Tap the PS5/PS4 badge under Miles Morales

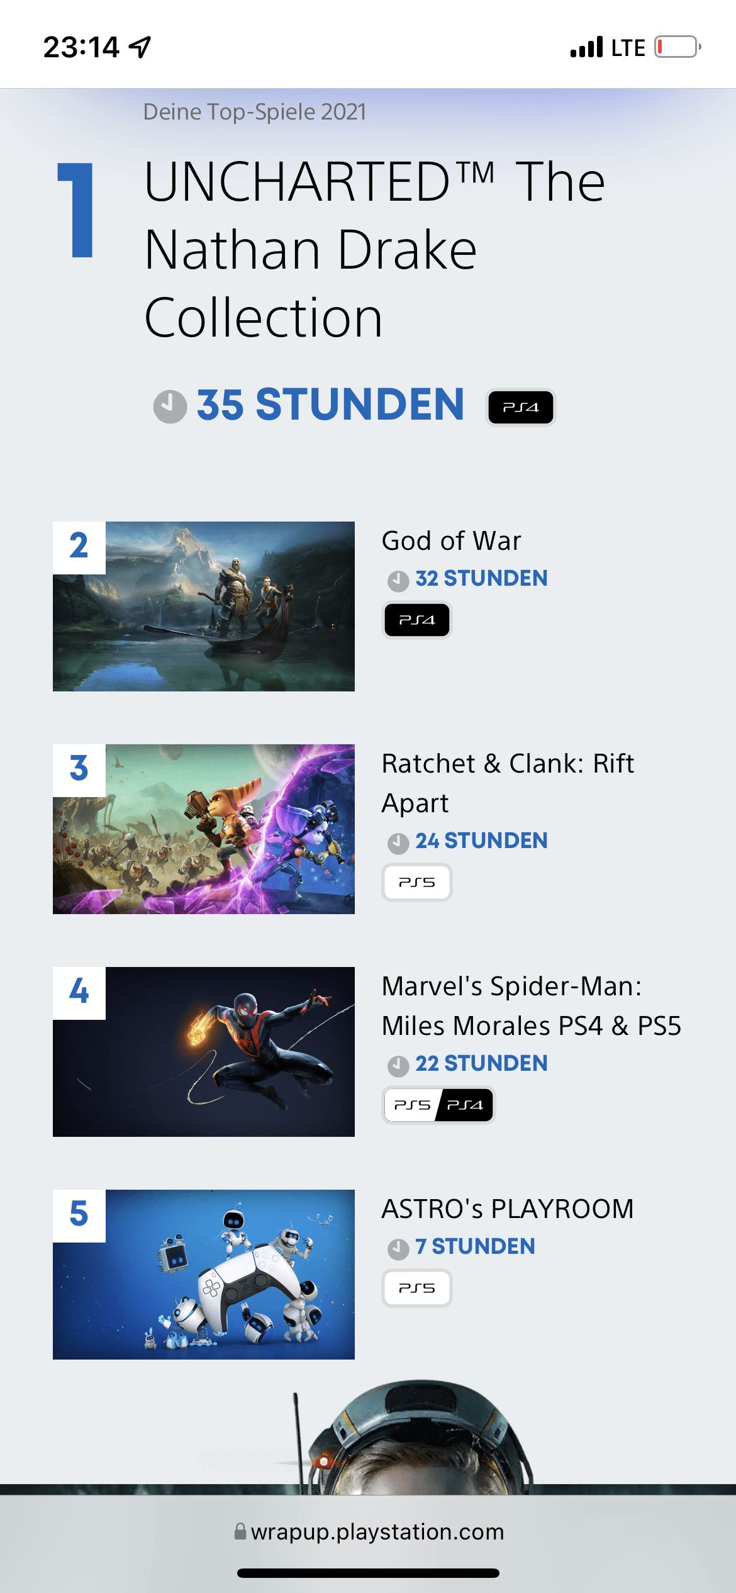438,1105
